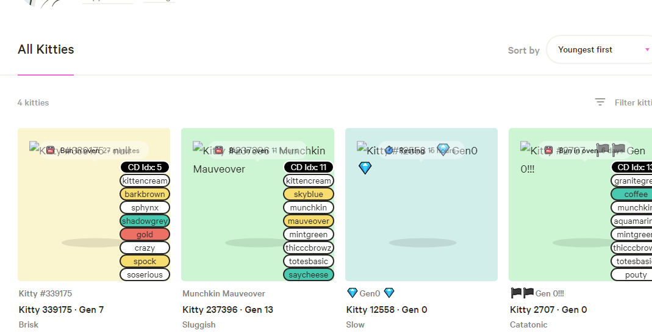
Task: Click the first black flag before Gen 0!!!
Action: pos(516,293)
